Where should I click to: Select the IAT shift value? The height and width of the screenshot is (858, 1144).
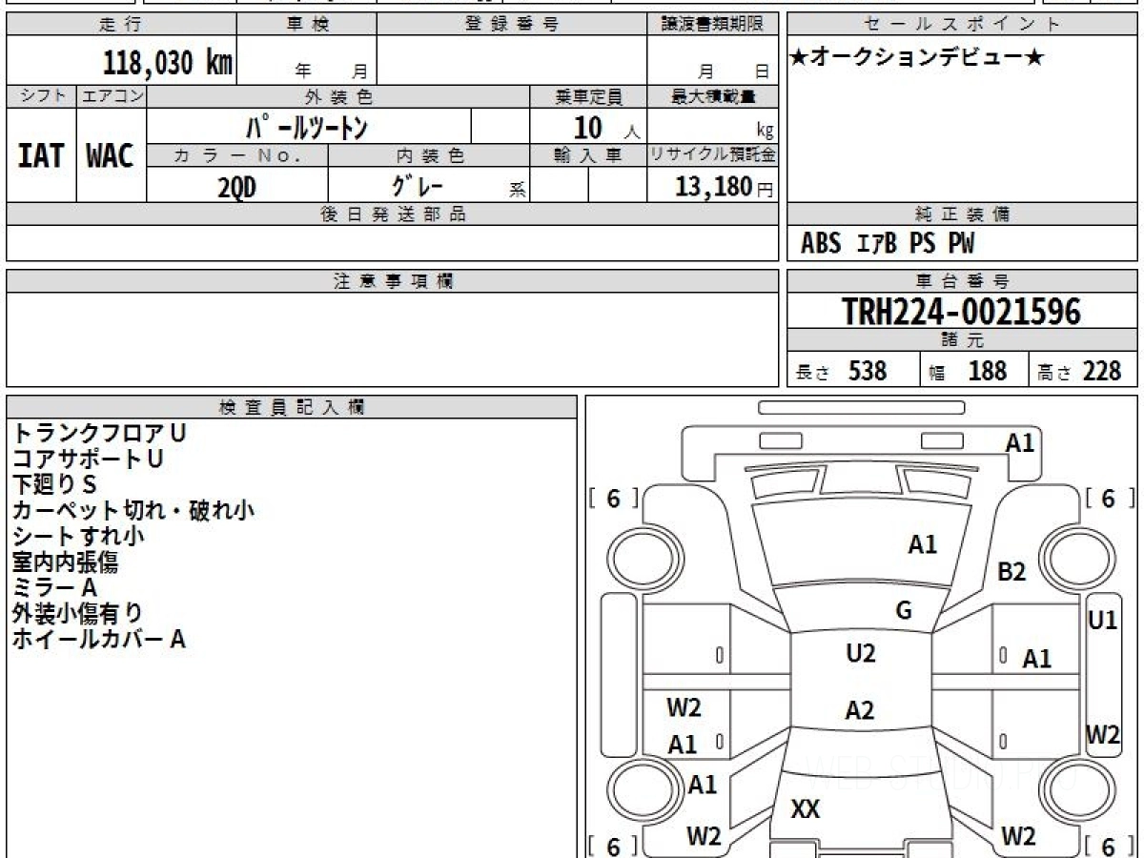click(41, 155)
